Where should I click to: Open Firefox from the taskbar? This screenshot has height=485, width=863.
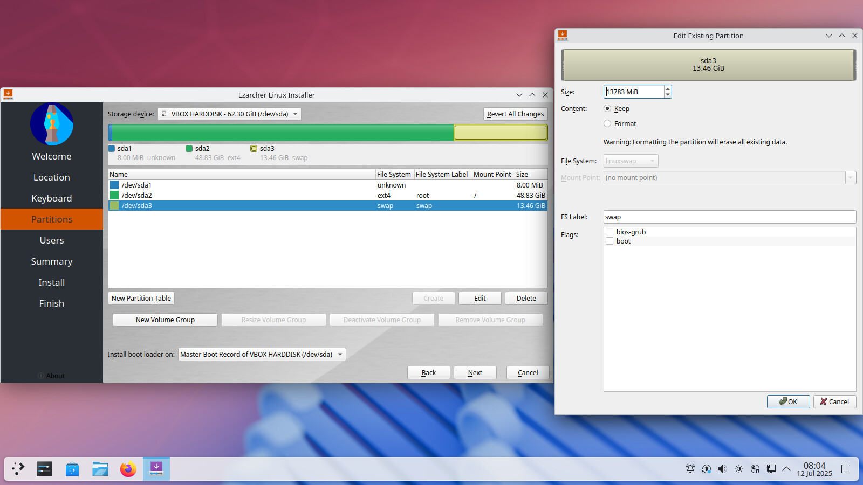coord(128,469)
